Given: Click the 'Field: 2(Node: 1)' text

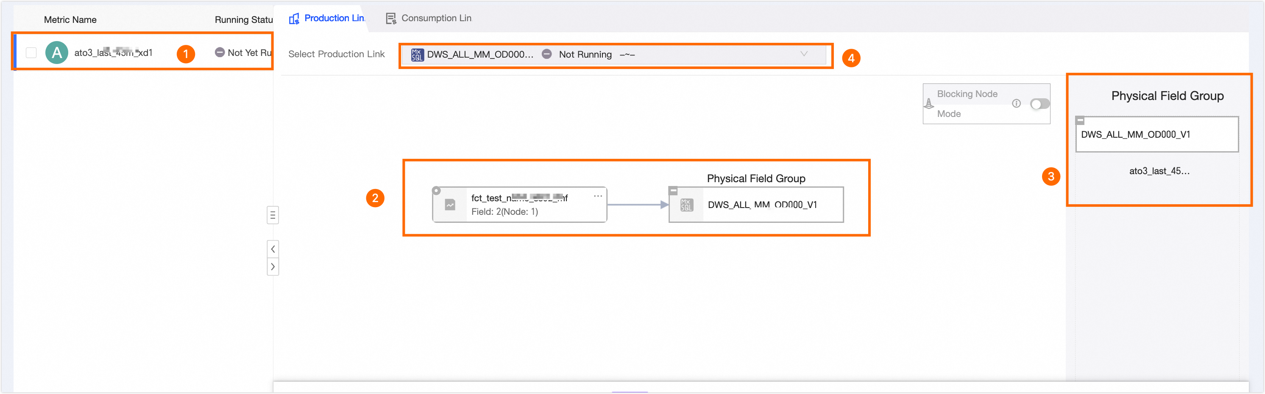Looking at the screenshot, I should [504, 211].
